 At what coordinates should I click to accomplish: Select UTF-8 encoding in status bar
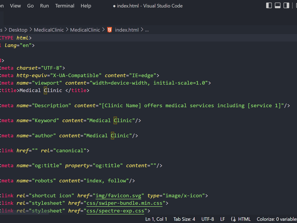tap(208, 219)
